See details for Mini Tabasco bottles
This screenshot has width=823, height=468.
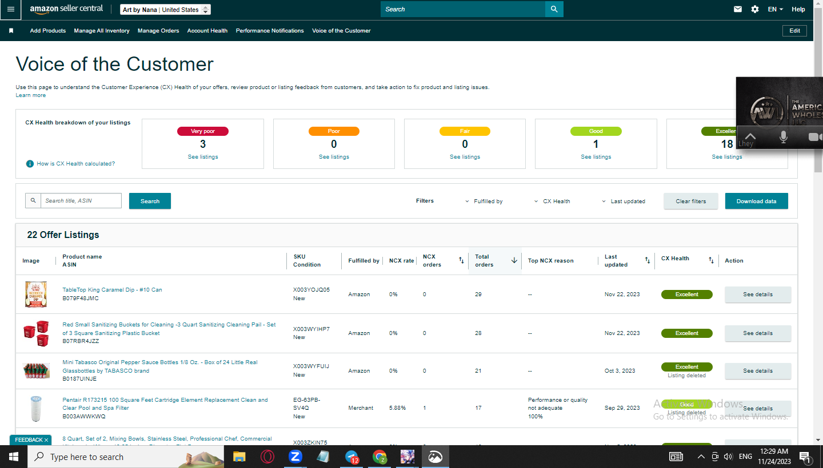758,371
